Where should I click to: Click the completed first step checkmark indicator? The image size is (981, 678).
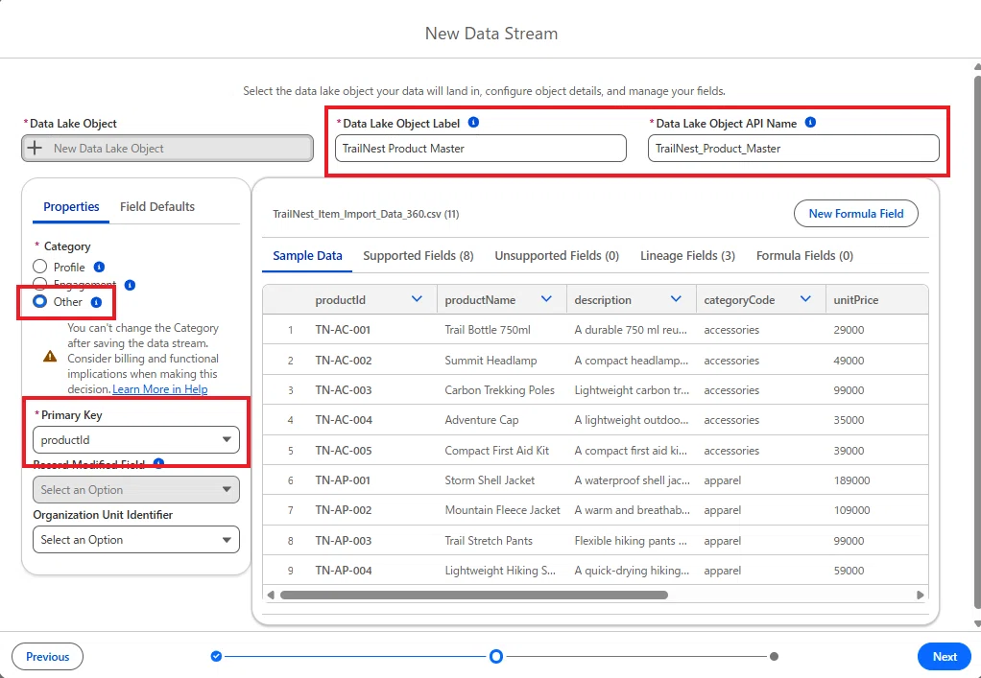[x=217, y=656]
